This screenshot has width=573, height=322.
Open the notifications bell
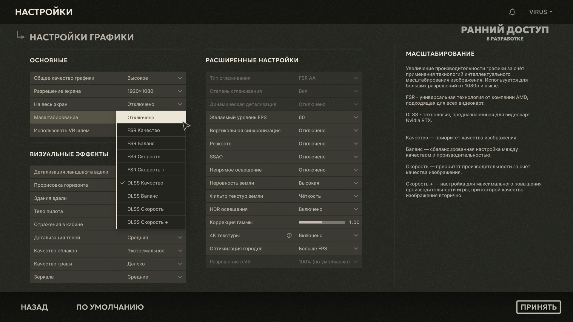pos(512,12)
